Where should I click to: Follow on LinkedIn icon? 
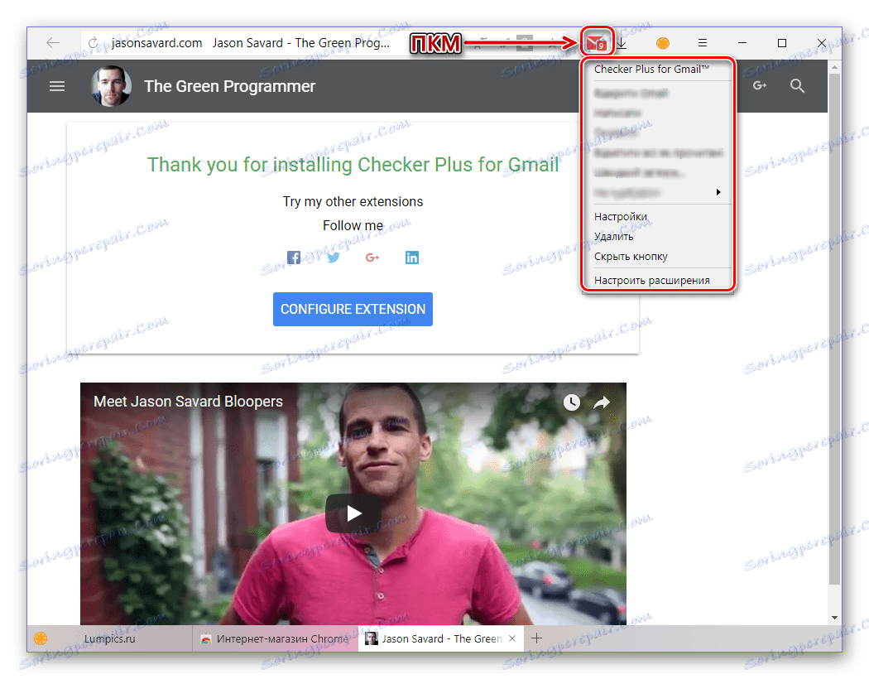tap(412, 258)
